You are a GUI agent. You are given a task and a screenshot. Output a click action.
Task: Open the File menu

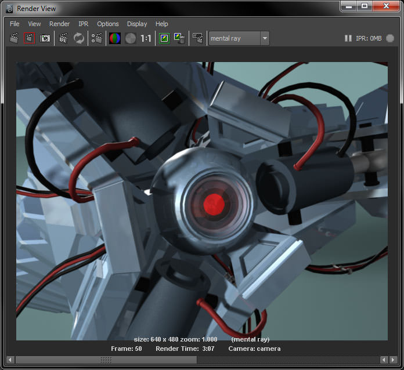coord(15,24)
